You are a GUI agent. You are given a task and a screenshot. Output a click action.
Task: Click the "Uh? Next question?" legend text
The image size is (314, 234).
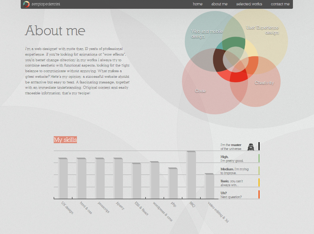tap(231, 195)
